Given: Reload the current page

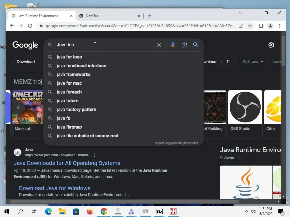Looking at the screenshot, I should coord(30,26).
